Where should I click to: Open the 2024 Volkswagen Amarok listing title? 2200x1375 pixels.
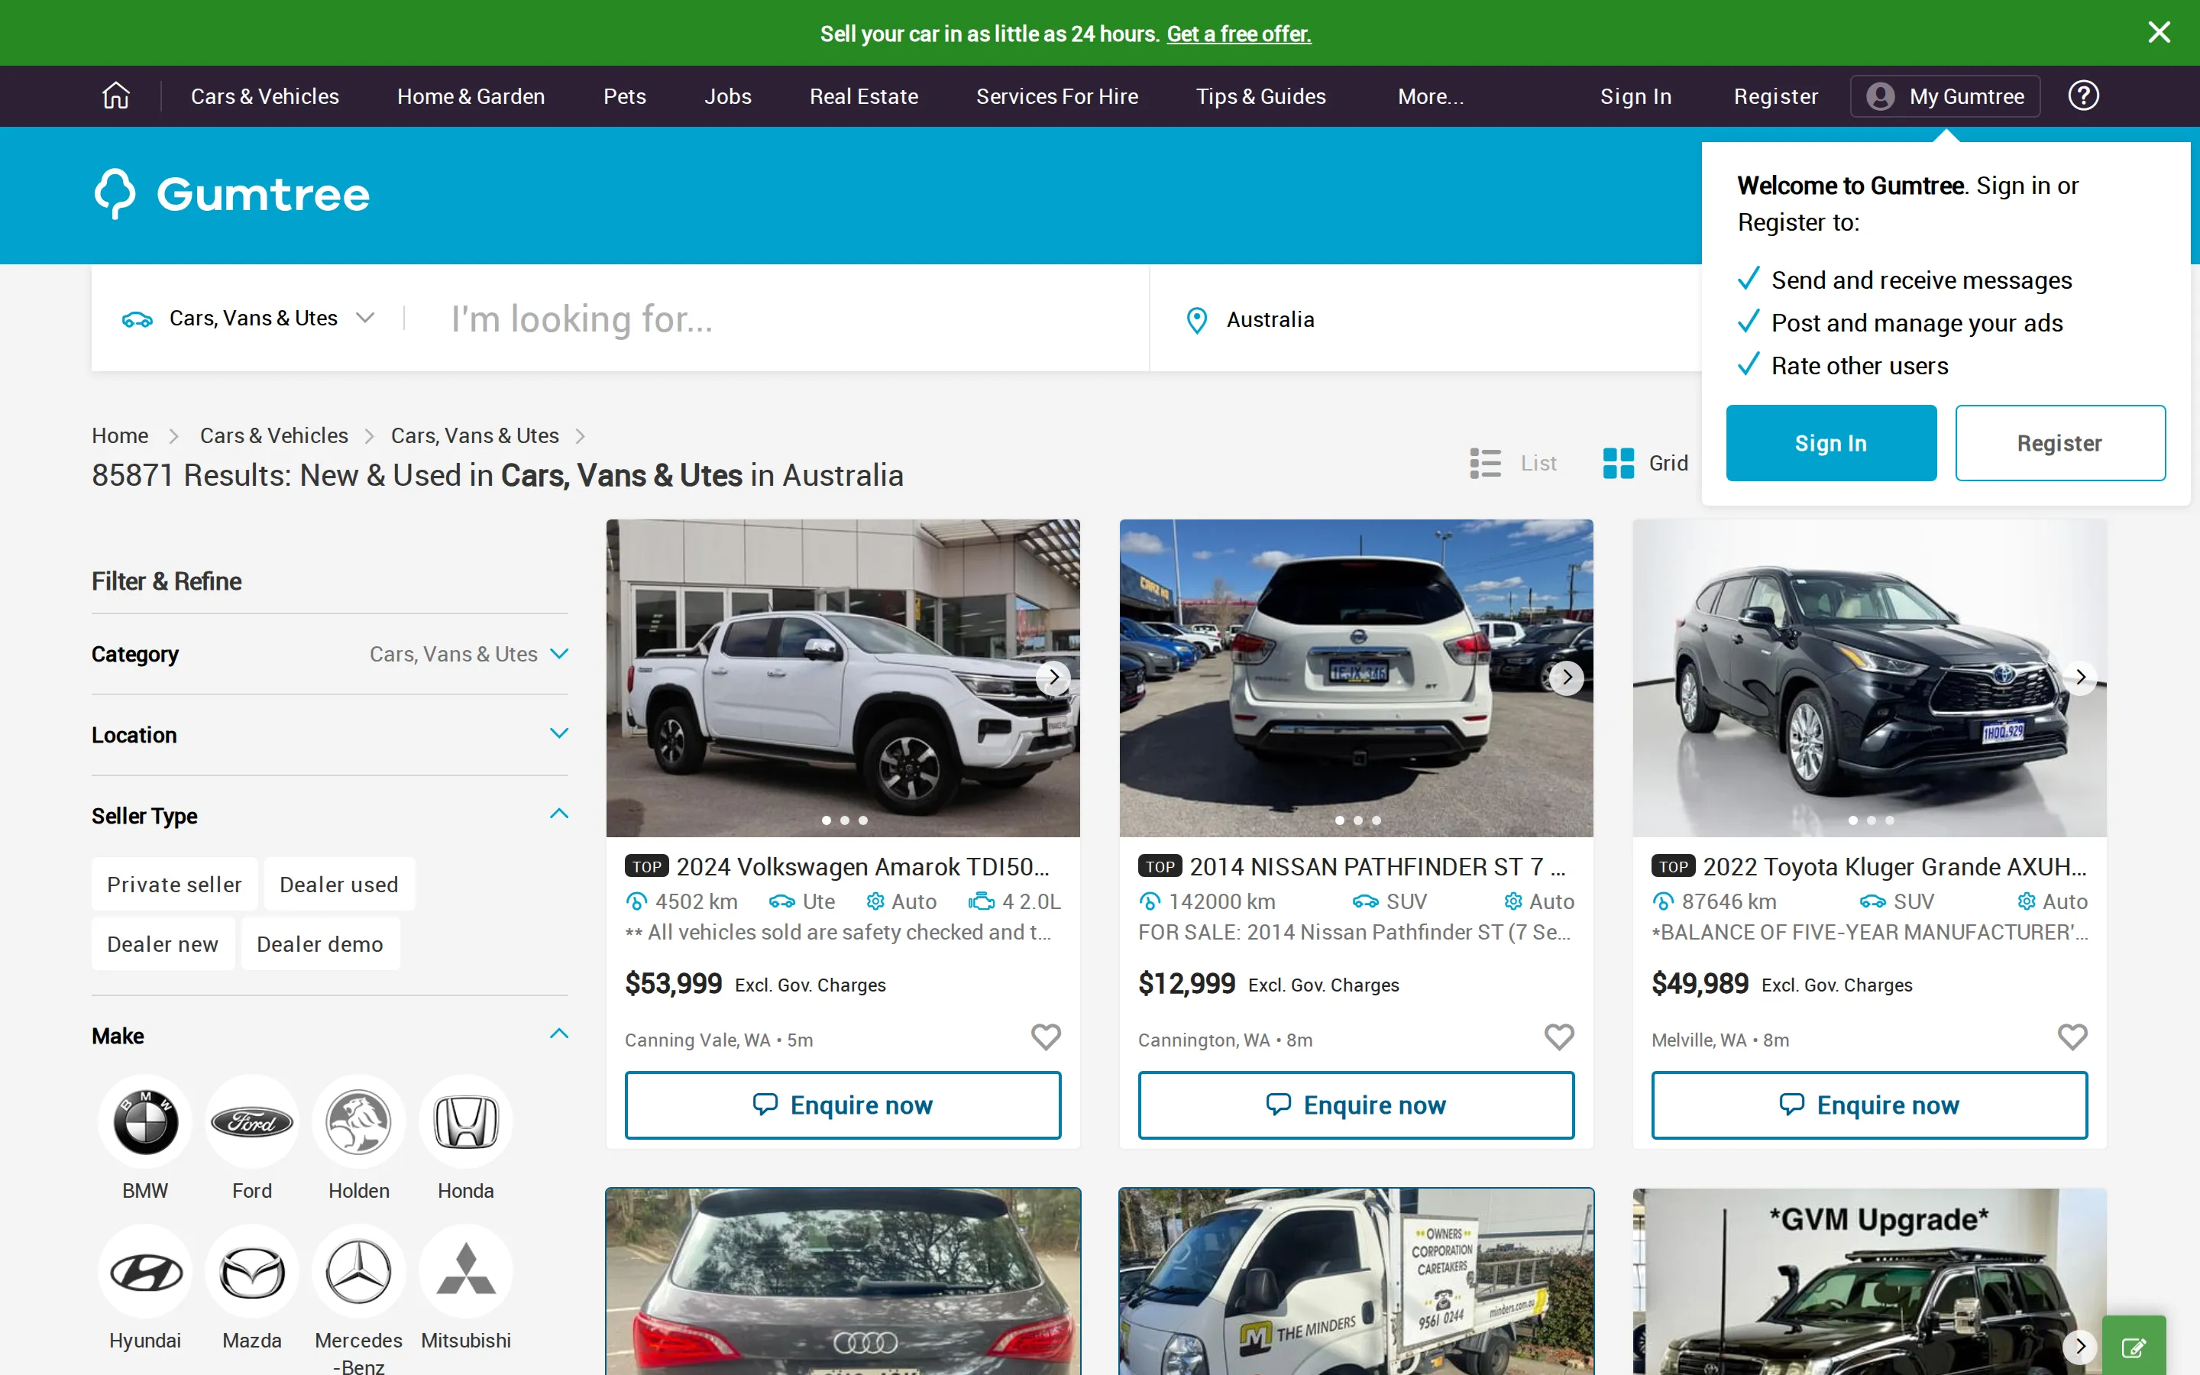862,867
